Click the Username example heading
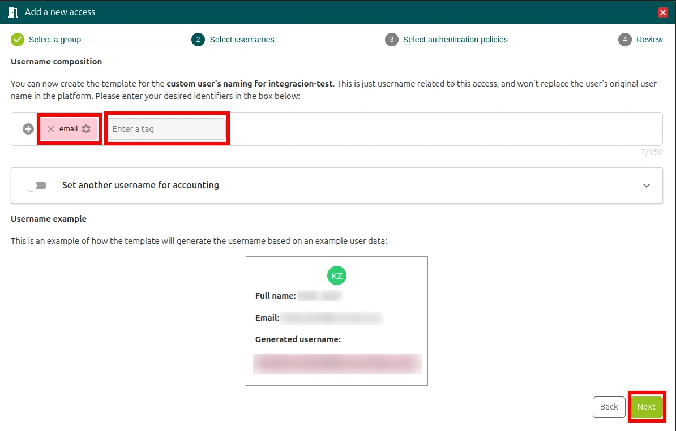The width and height of the screenshot is (676, 431). click(x=49, y=219)
